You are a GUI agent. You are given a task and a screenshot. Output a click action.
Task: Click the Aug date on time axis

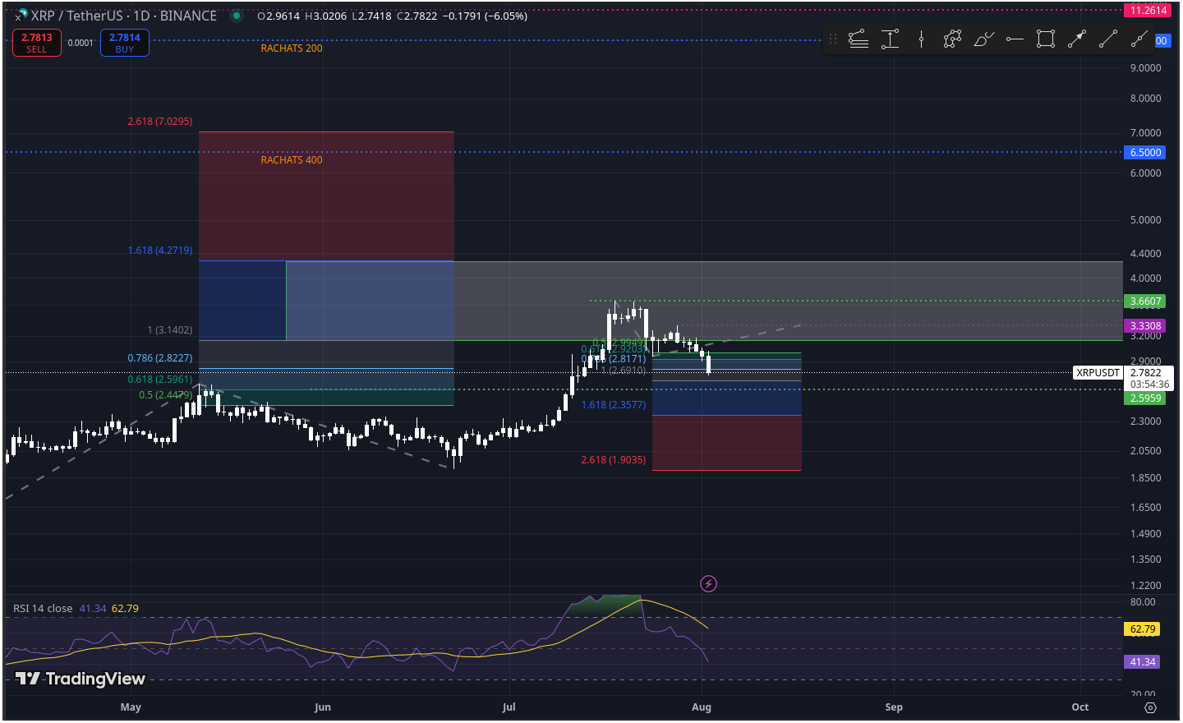(702, 707)
